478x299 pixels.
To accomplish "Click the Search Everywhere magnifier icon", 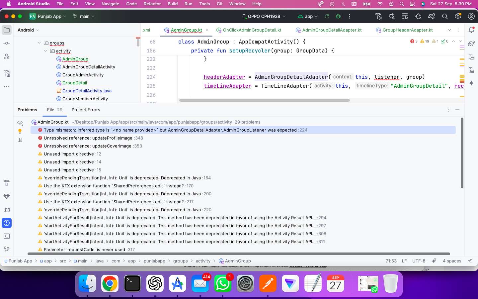I will tap(445, 16).
